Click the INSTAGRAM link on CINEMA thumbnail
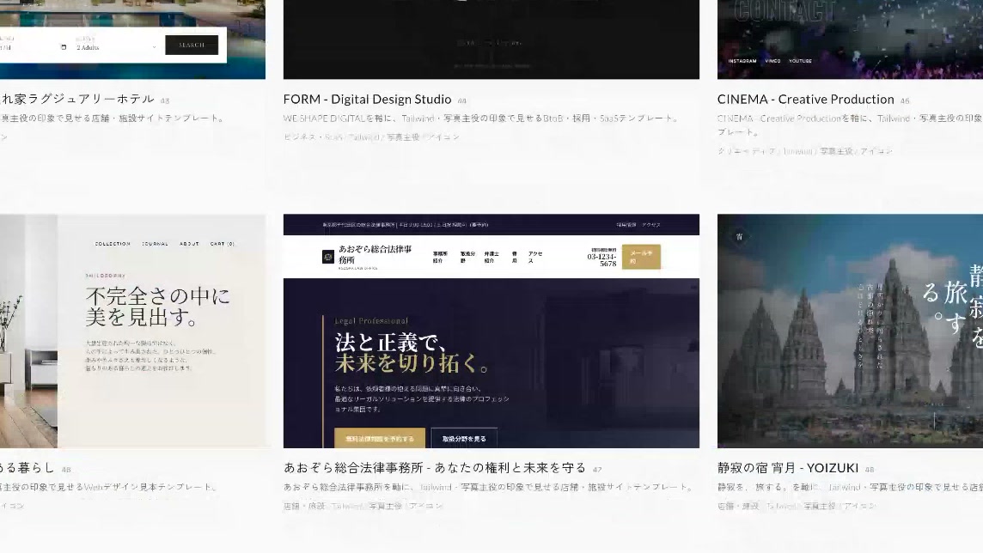Viewport: 983px width, 553px height. tap(742, 61)
